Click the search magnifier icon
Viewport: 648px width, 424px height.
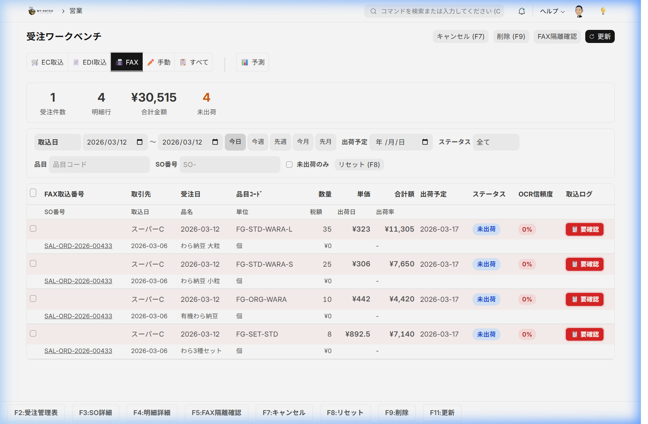pyautogui.click(x=373, y=11)
